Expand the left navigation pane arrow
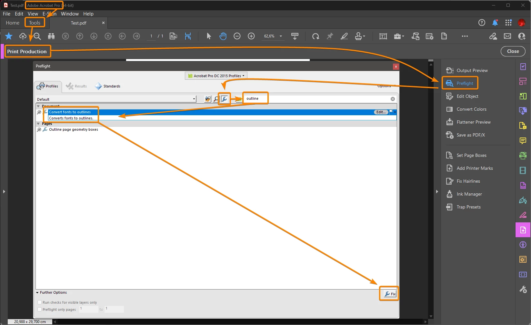The image size is (531, 325). click(4, 191)
